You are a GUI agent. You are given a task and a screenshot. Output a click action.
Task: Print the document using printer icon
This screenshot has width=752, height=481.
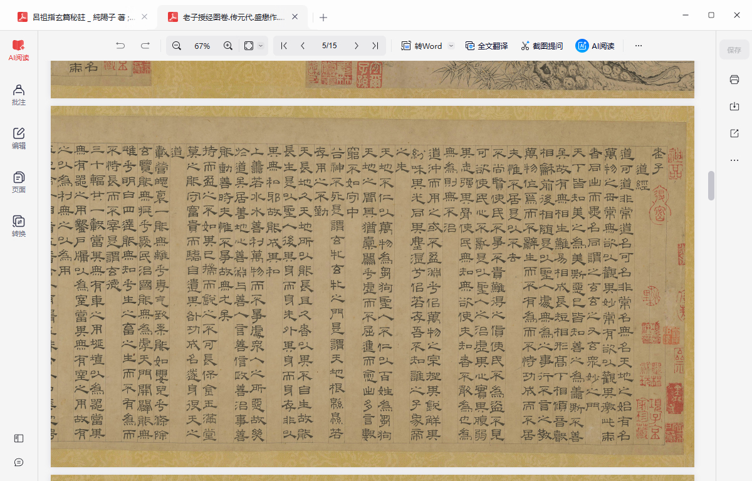[x=734, y=80]
